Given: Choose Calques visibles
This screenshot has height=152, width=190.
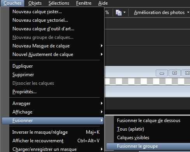Looking at the screenshot, I should 152,138.
